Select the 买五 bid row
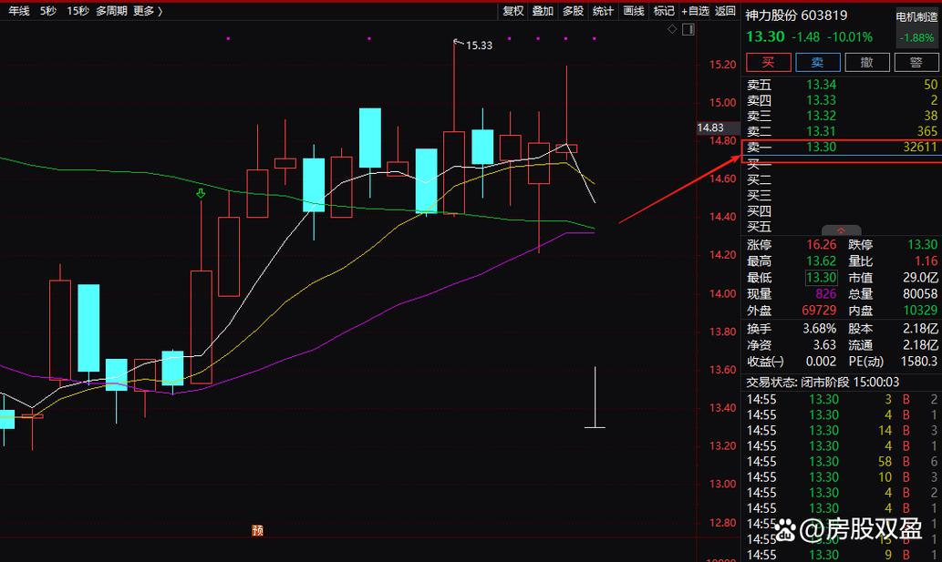Screen dimensions: 942x562 coord(841,227)
